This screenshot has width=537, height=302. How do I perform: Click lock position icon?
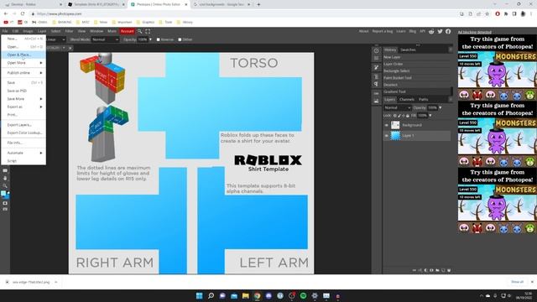click(x=403, y=116)
